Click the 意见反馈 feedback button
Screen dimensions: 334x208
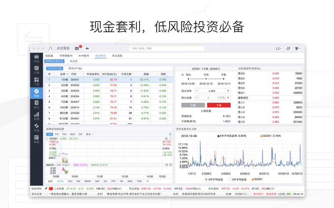(x=36, y=194)
